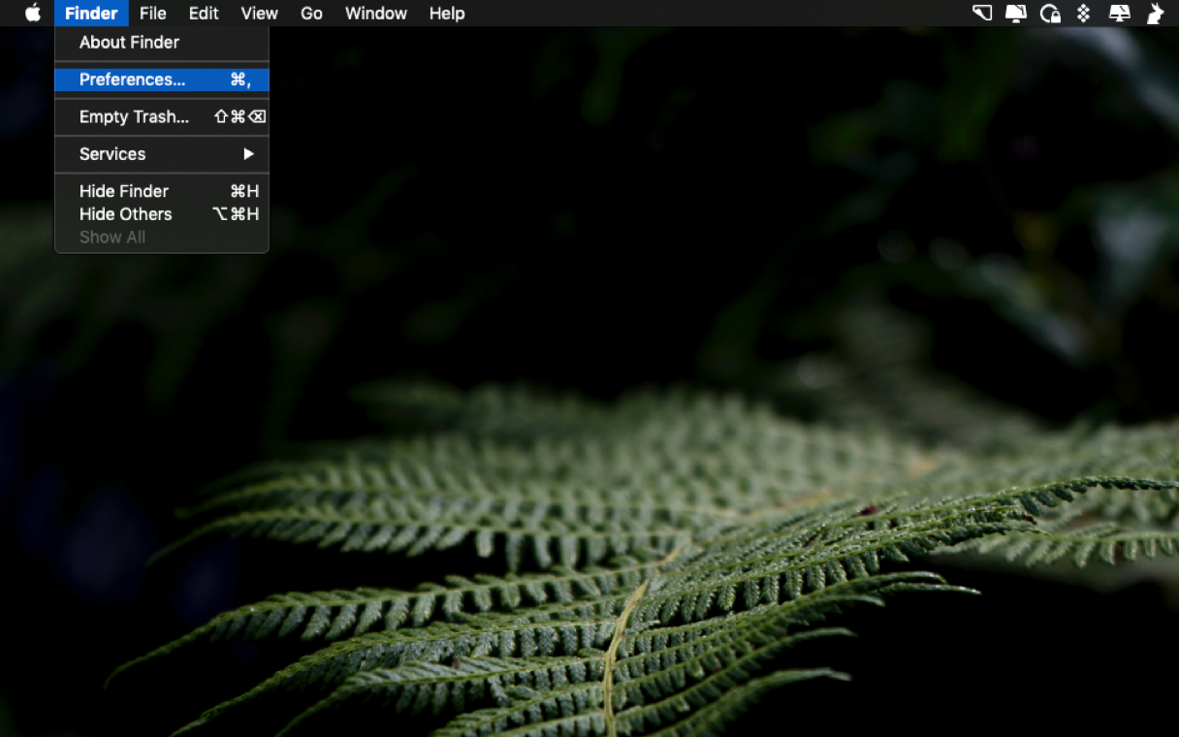Open the View menu
This screenshot has width=1179, height=737.
(x=259, y=14)
